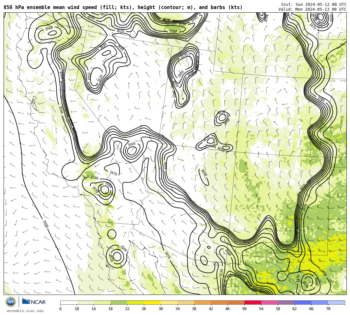Click the colorbar tick label 54
The height and width of the screenshot is (315, 350).
261,309
